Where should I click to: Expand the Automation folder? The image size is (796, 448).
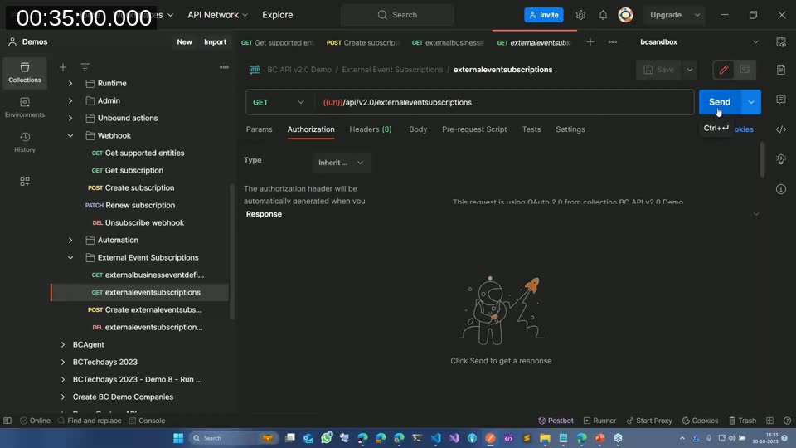pyautogui.click(x=70, y=240)
